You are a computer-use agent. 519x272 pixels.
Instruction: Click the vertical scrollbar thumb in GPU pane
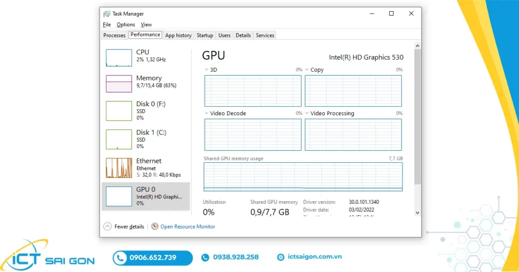click(418, 116)
